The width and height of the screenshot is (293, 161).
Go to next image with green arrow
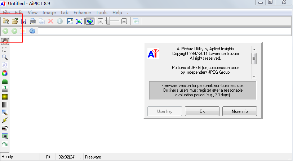[x=14, y=31]
